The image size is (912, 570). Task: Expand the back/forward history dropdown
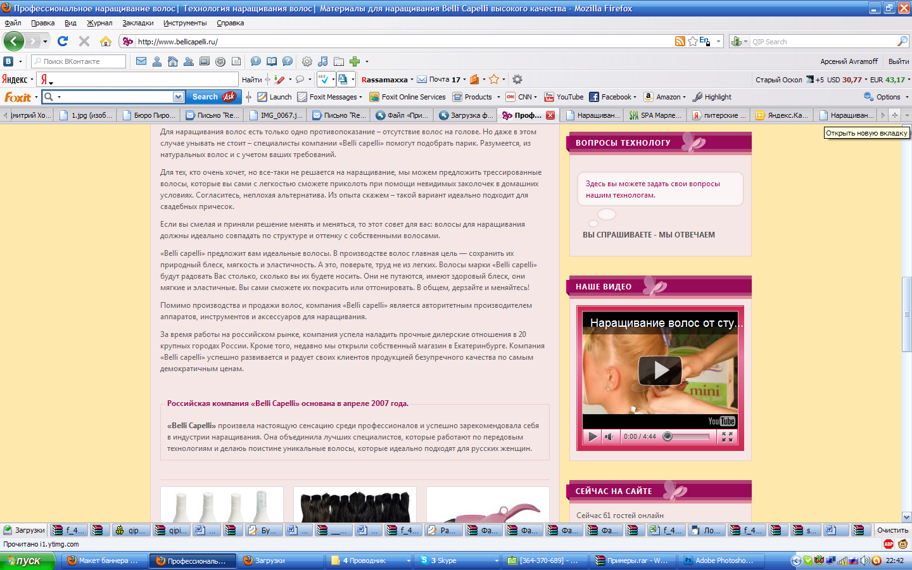[x=45, y=42]
